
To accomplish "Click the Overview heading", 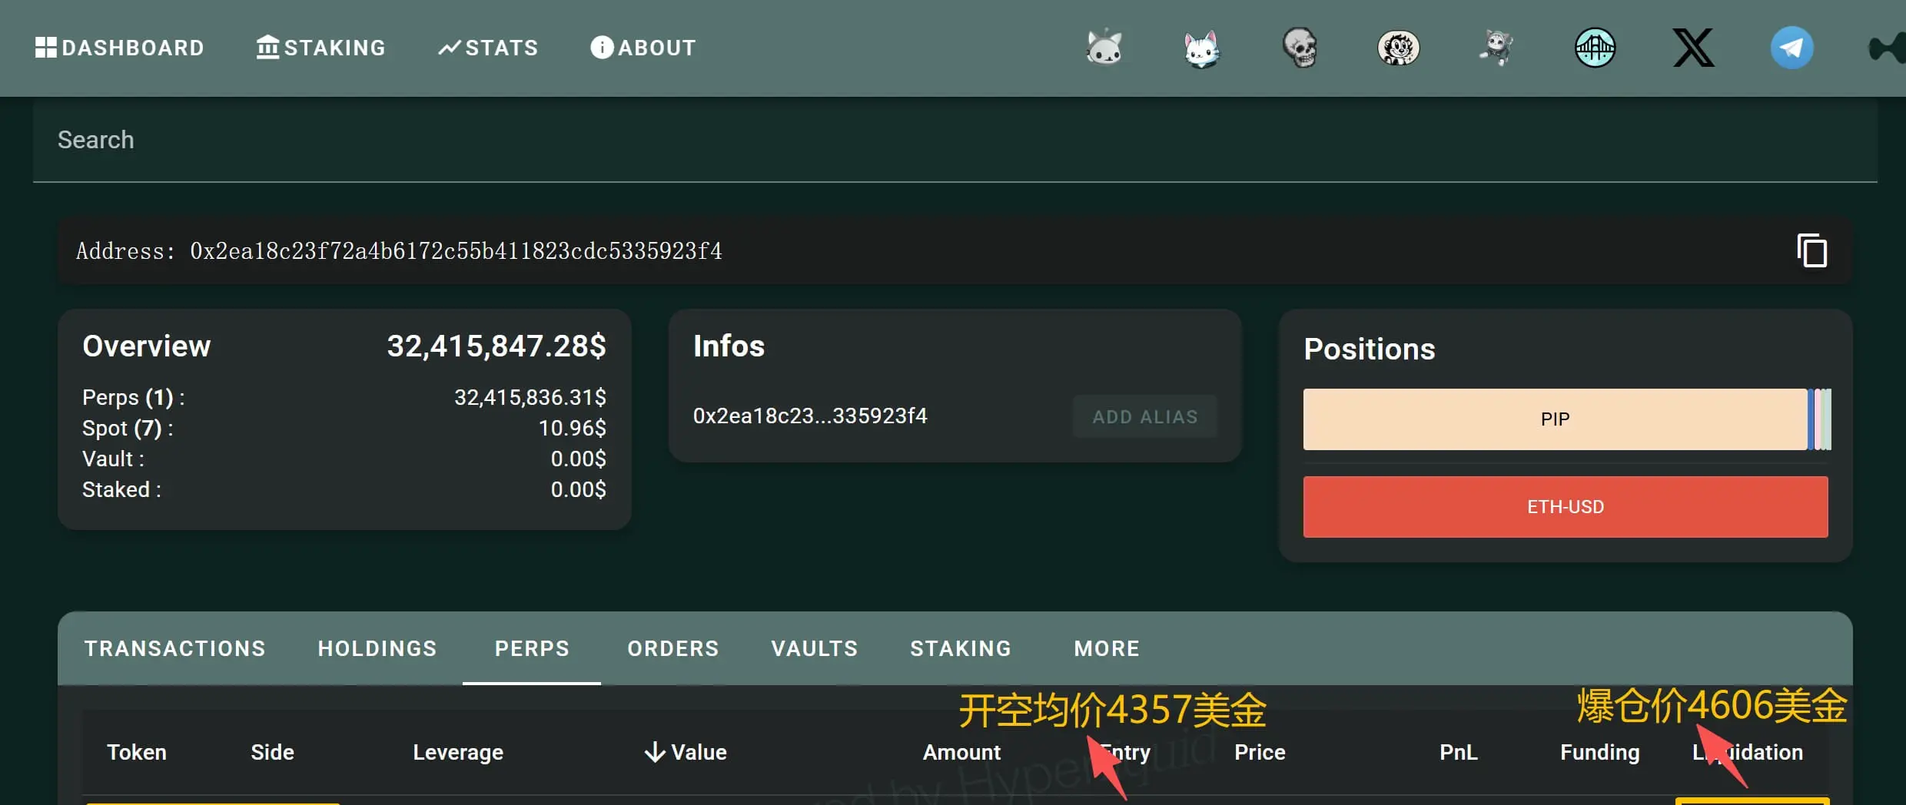I will 146,346.
